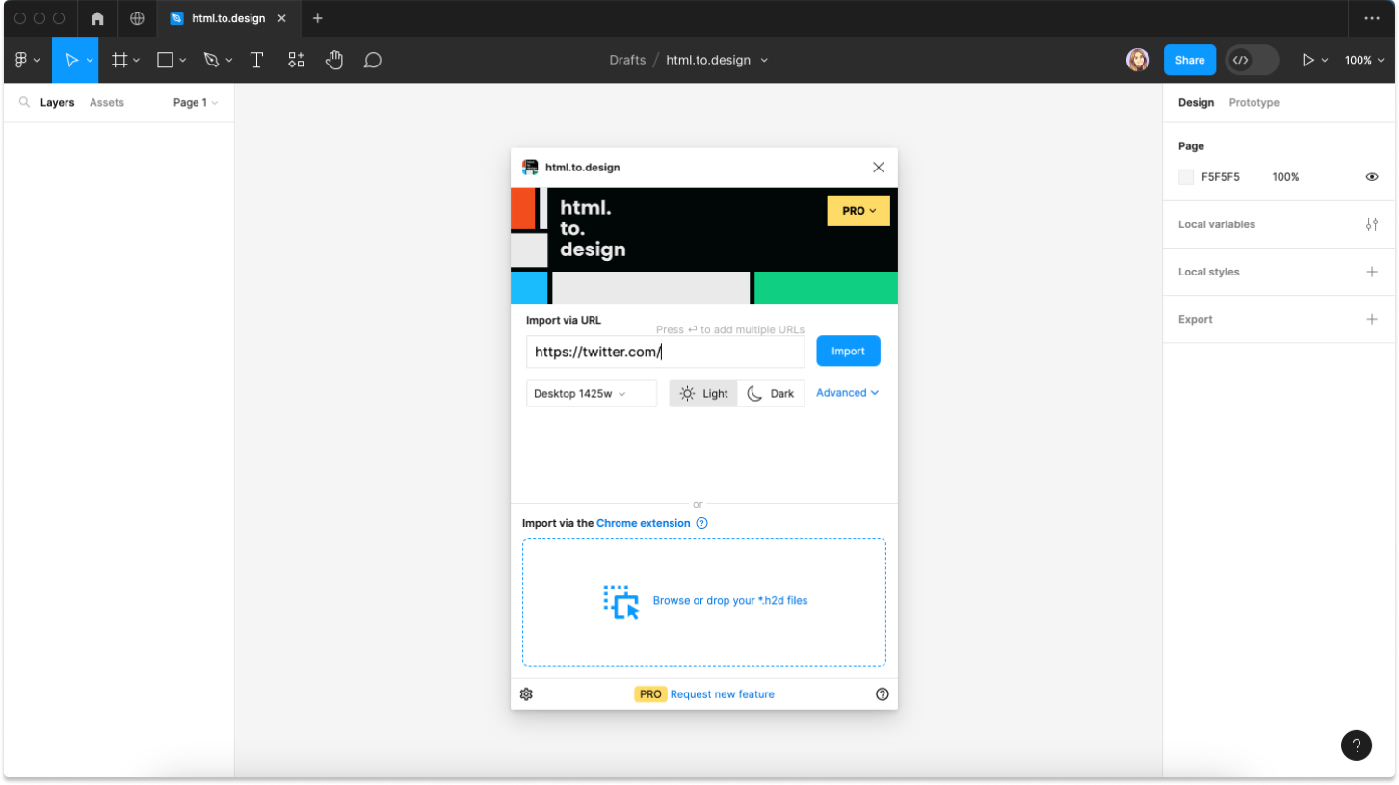Toggle page background visibility eye
The width and height of the screenshot is (1399, 785).
[x=1372, y=177]
